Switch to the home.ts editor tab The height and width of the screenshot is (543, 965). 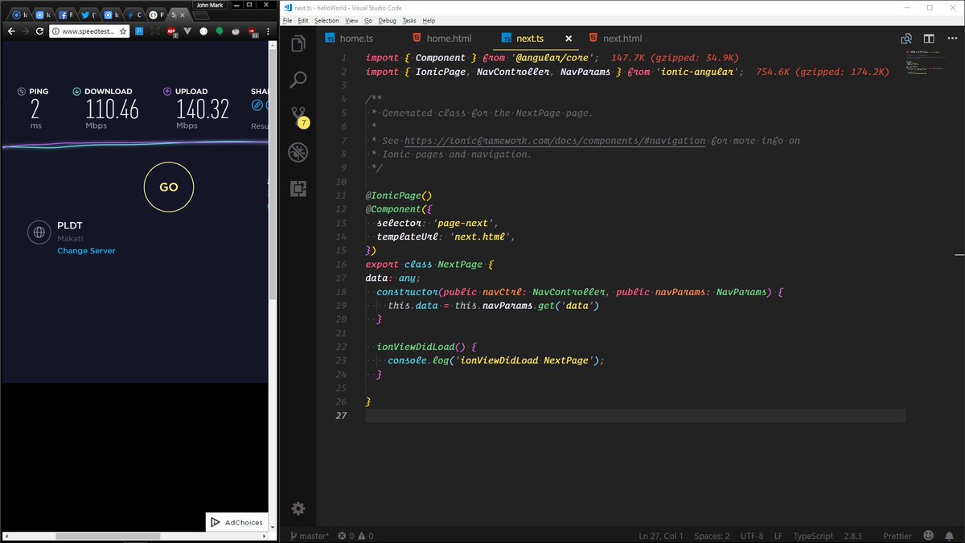[349, 39]
